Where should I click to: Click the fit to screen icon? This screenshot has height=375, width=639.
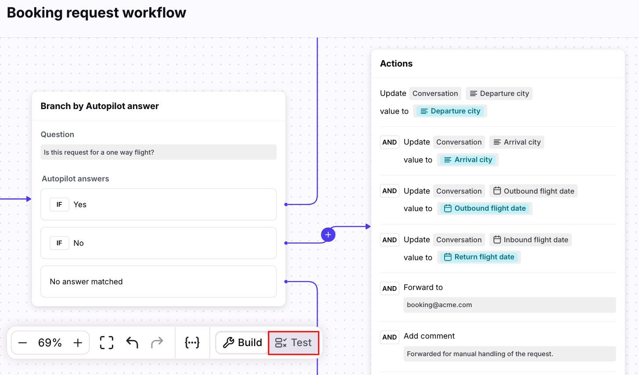pos(107,343)
